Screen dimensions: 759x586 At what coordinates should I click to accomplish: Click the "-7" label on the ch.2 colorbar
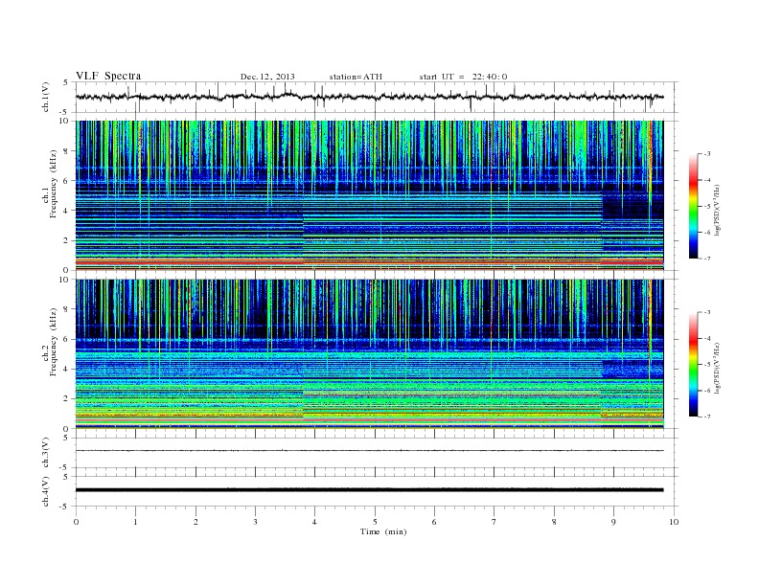707,417
